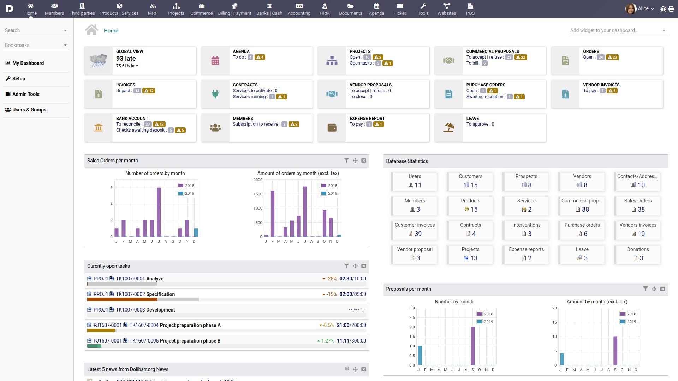Image resolution: width=678 pixels, height=381 pixels.
Task: Open the Banks/Cash module
Action: tap(269, 8)
